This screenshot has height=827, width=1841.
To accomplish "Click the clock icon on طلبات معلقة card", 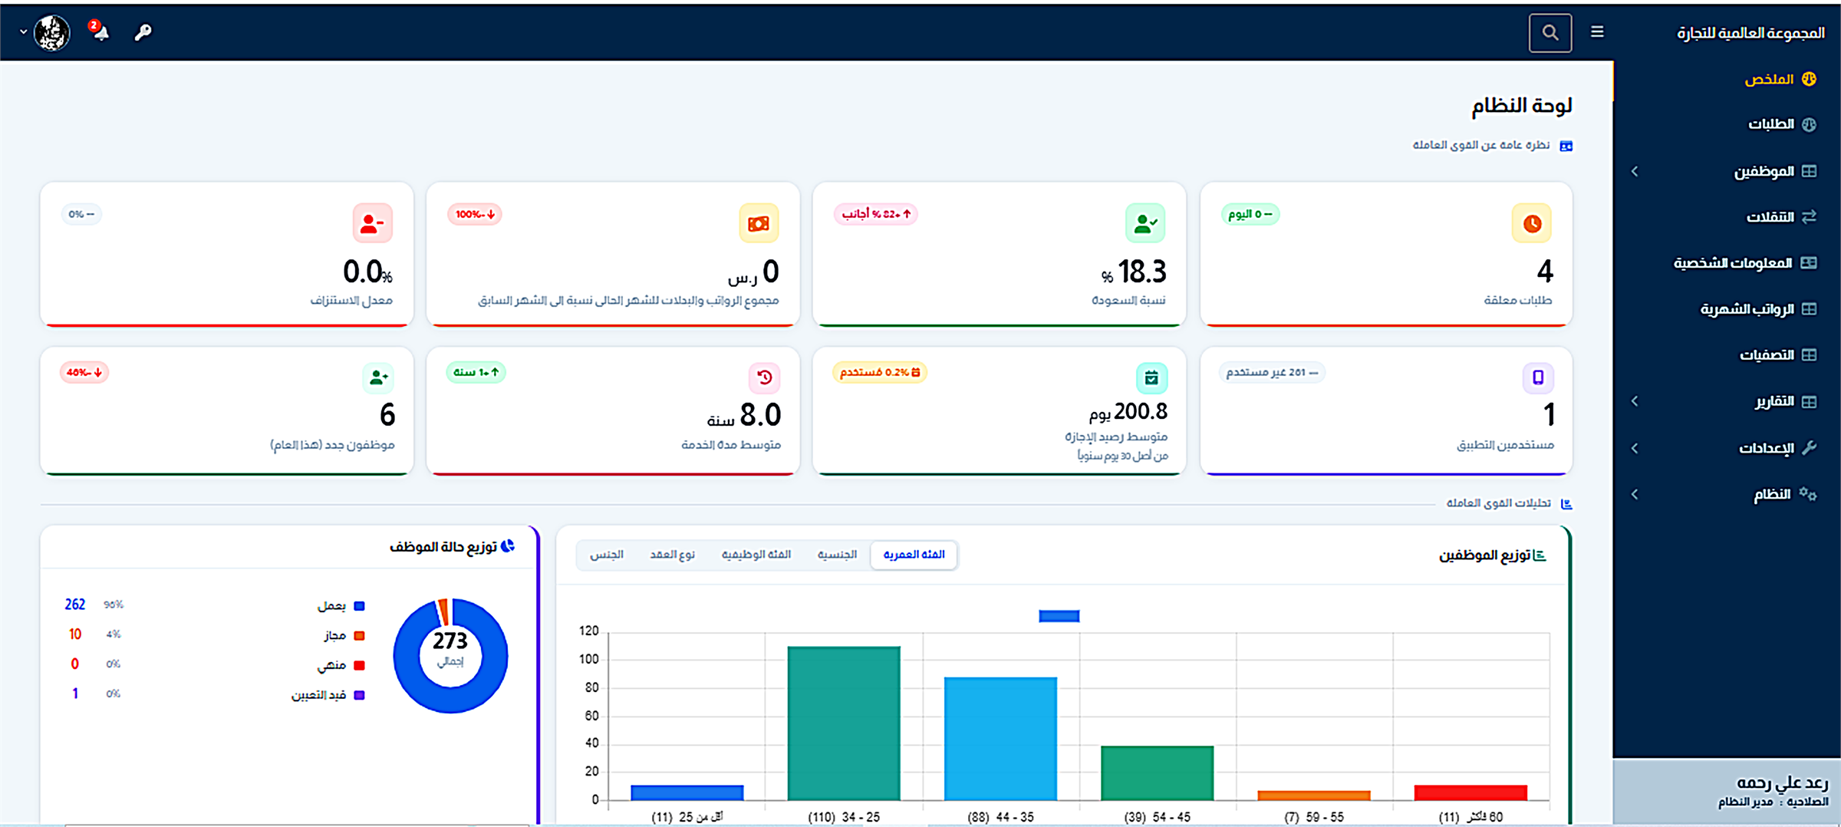I will point(1531,223).
